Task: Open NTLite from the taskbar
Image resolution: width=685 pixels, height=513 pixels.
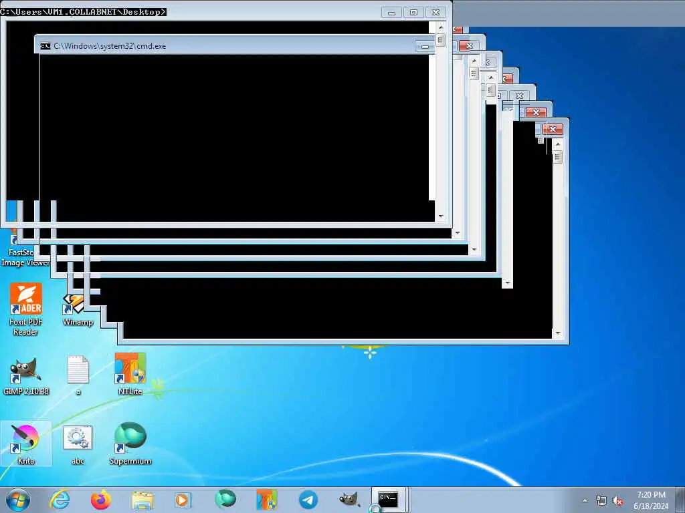Action: pos(267,500)
